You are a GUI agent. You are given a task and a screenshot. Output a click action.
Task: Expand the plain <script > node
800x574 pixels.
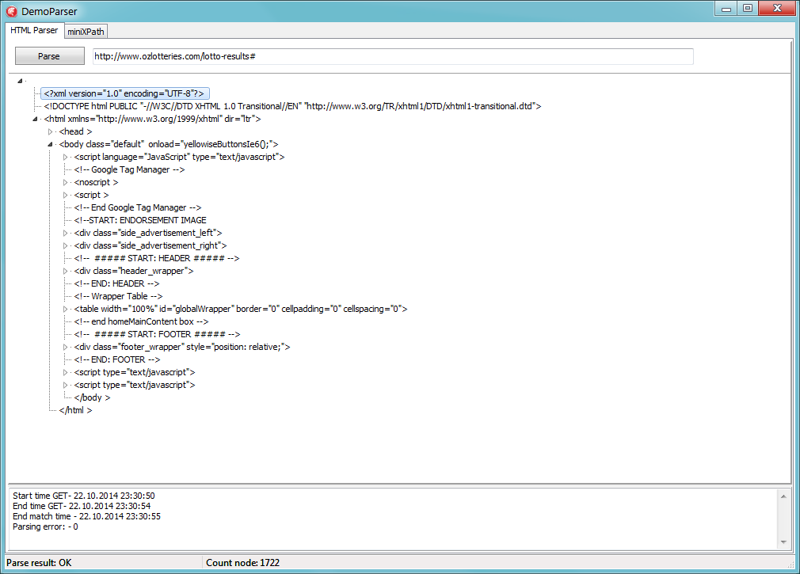click(65, 196)
